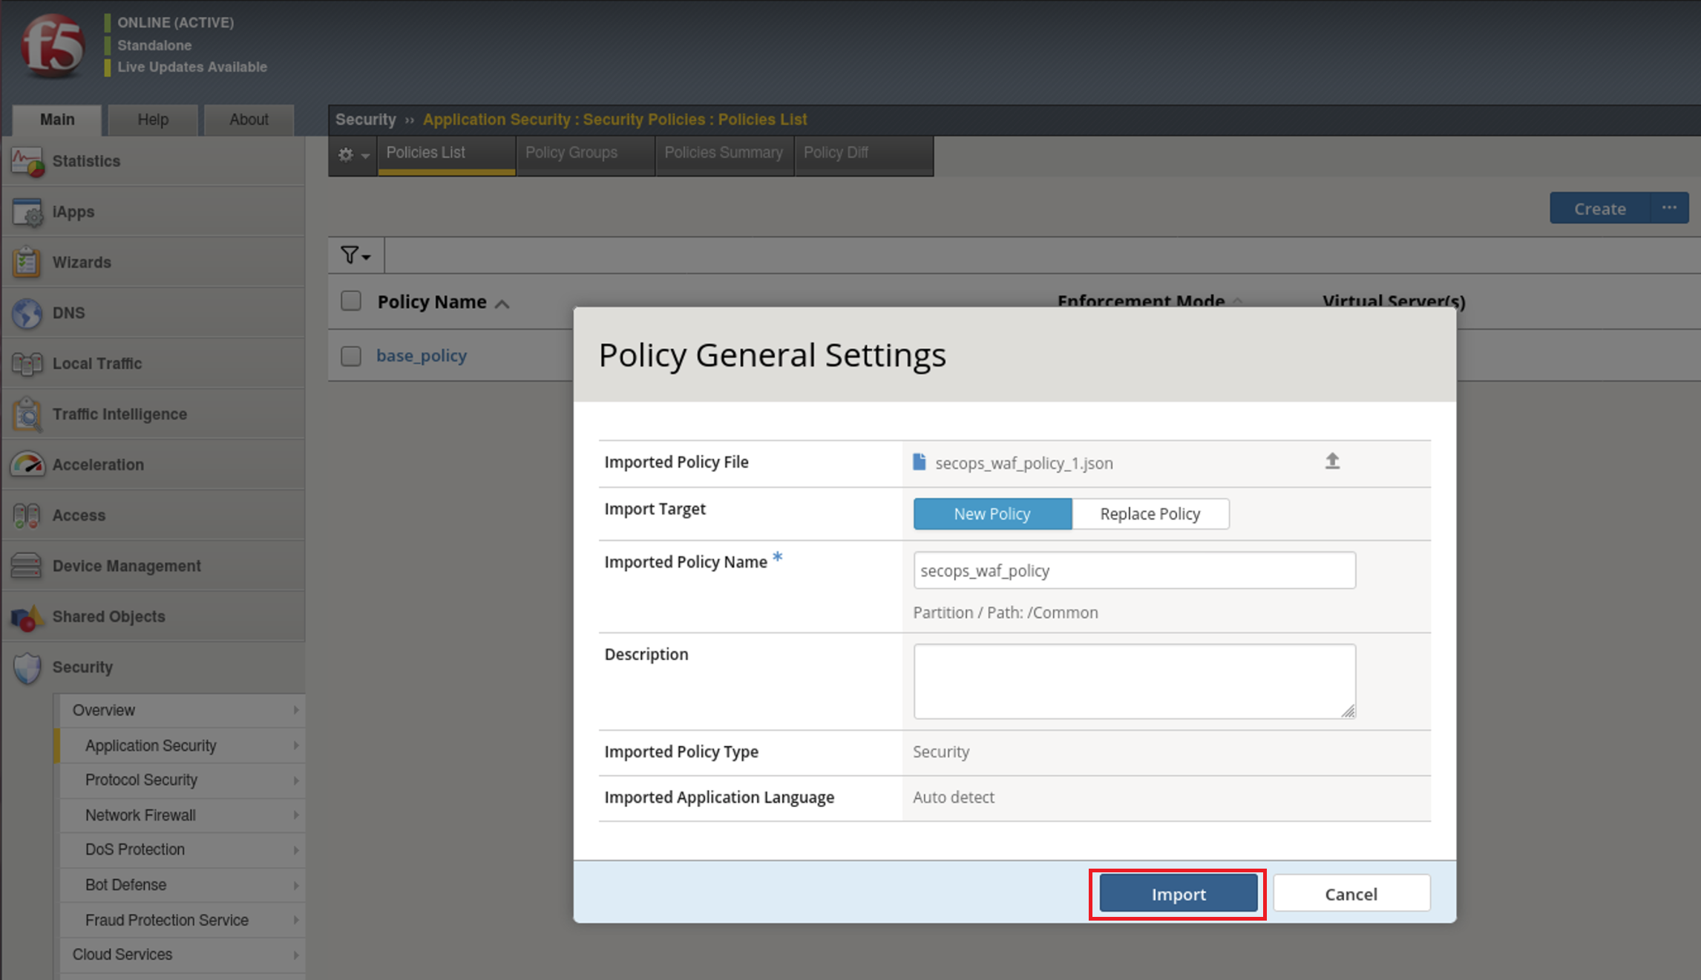
Task: Switch to the Main tab
Action: click(57, 120)
